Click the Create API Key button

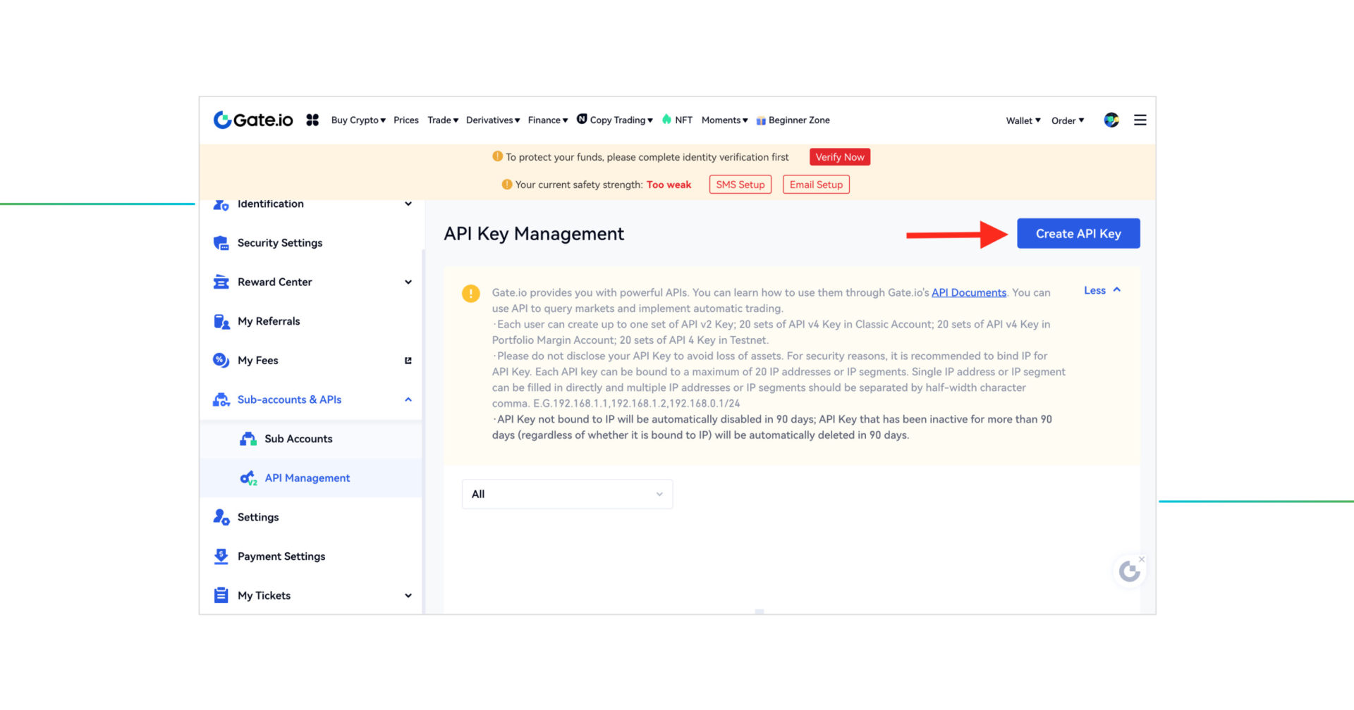(1078, 234)
